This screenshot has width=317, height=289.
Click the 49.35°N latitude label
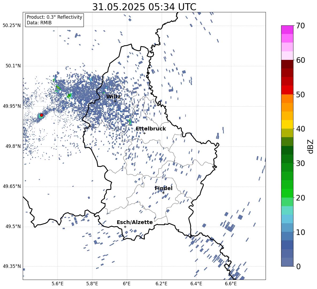click(x=12, y=266)
